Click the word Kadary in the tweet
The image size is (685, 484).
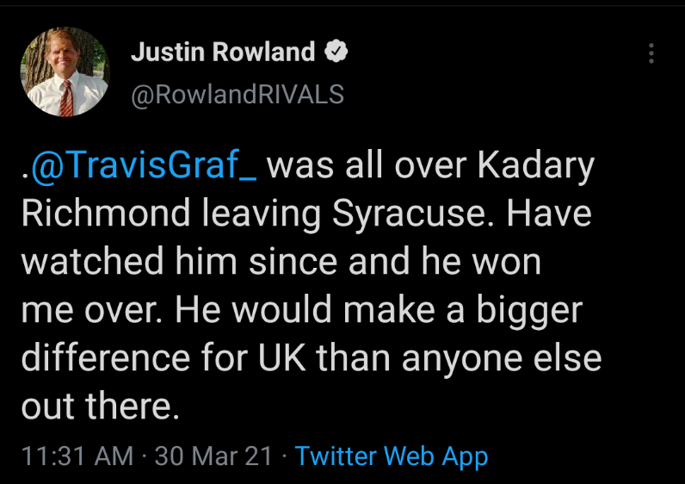click(538, 165)
